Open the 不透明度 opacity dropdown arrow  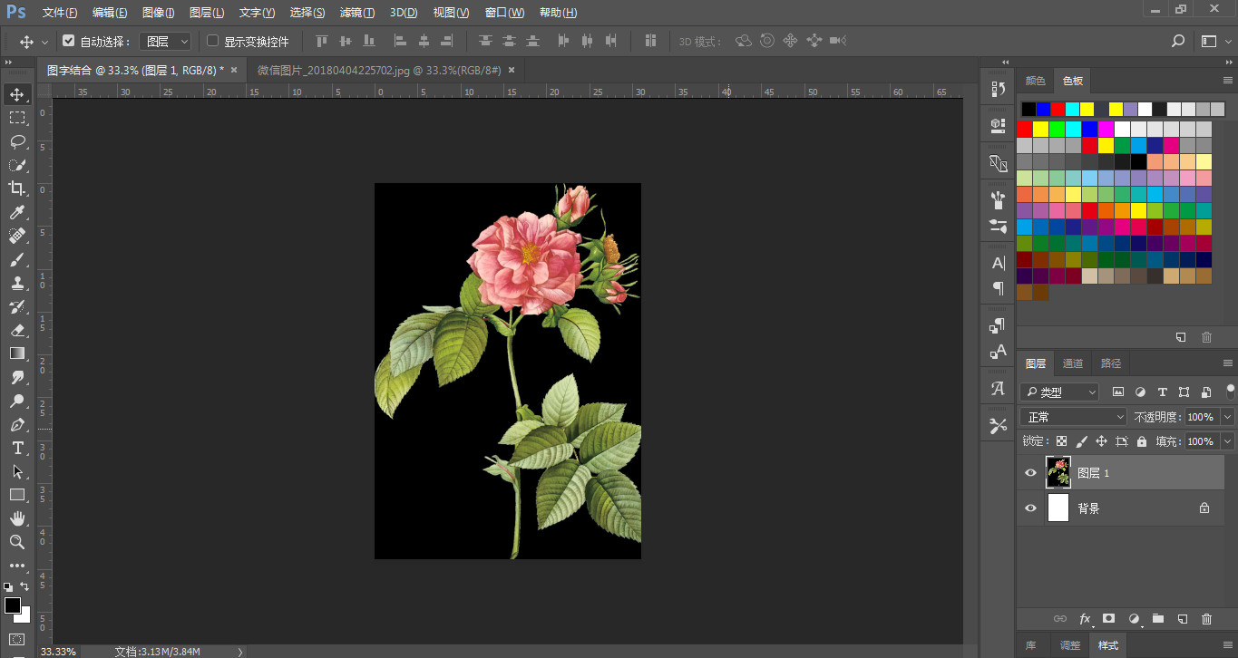point(1228,417)
